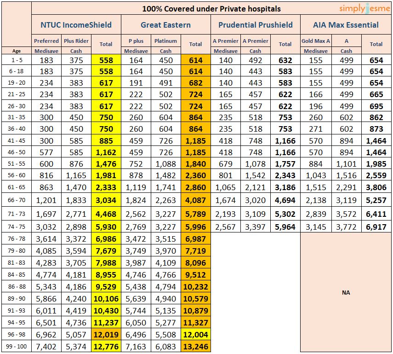This screenshot has width=393, height=354.
Task: Click the AIA Medisave value '196'
Action: 316,106
